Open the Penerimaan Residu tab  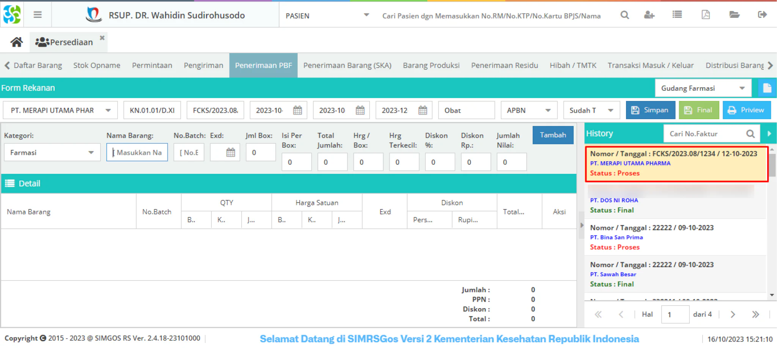[505, 65]
